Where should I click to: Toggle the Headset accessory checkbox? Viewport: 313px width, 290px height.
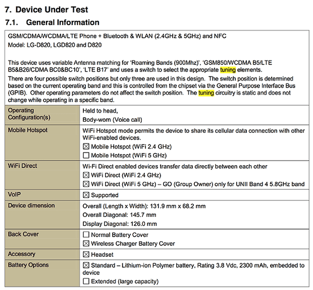tap(86, 254)
